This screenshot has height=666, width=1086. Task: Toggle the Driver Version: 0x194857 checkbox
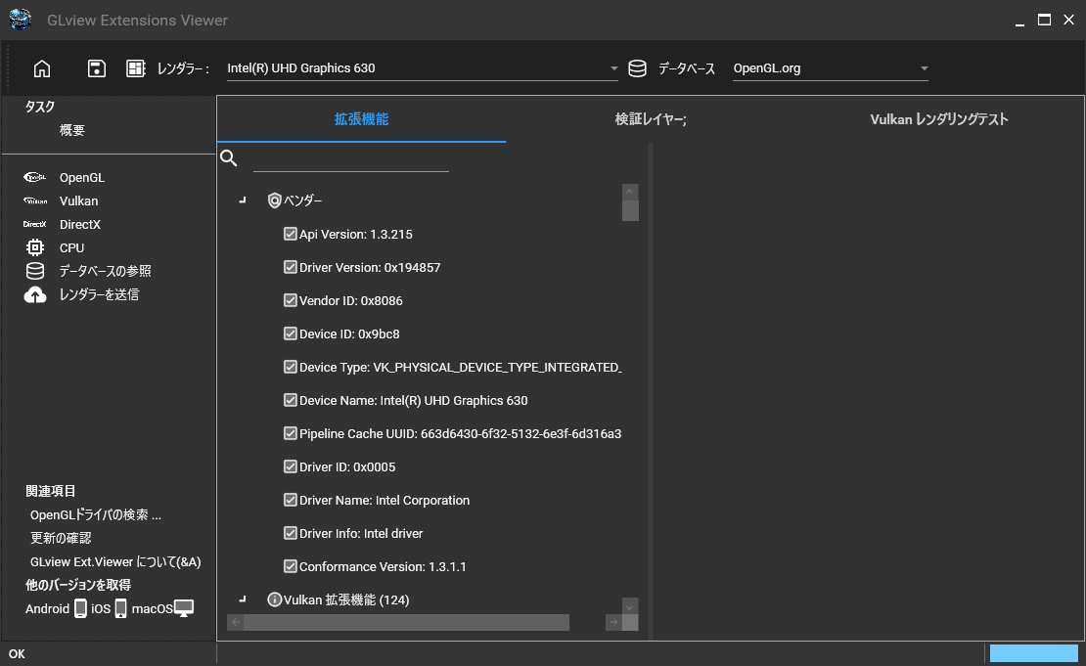pyautogui.click(x=291, y=267)
